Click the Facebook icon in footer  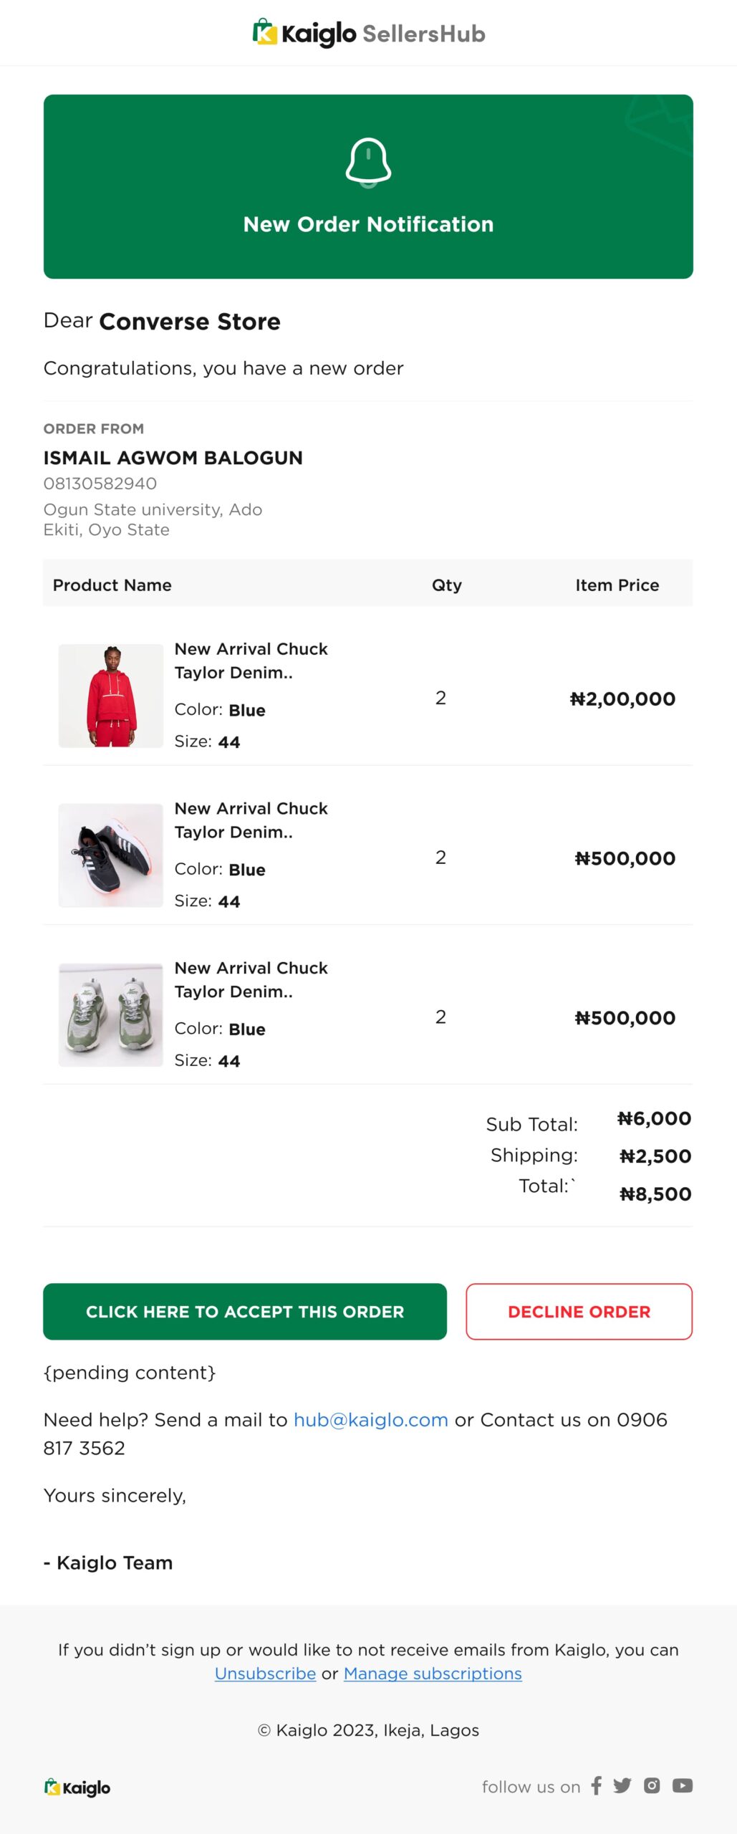[x=596, y=1785]
